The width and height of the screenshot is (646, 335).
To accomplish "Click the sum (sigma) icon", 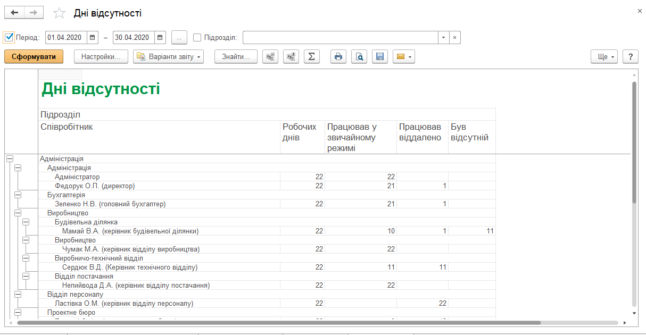I will tap(312, 57).
